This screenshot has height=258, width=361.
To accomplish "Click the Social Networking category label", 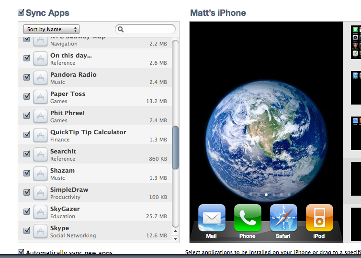I will 73,235.
